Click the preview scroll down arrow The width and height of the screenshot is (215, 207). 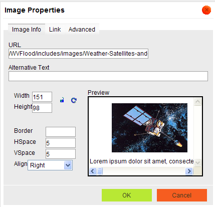(x=197, y=162)
